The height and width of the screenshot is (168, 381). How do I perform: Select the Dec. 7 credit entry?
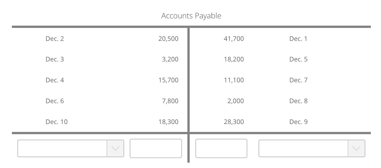[x=298, y=80]
